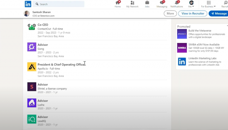This screenshot has height=130, width=228.
Task: Open Notifications bell icon
Action: 176,4
